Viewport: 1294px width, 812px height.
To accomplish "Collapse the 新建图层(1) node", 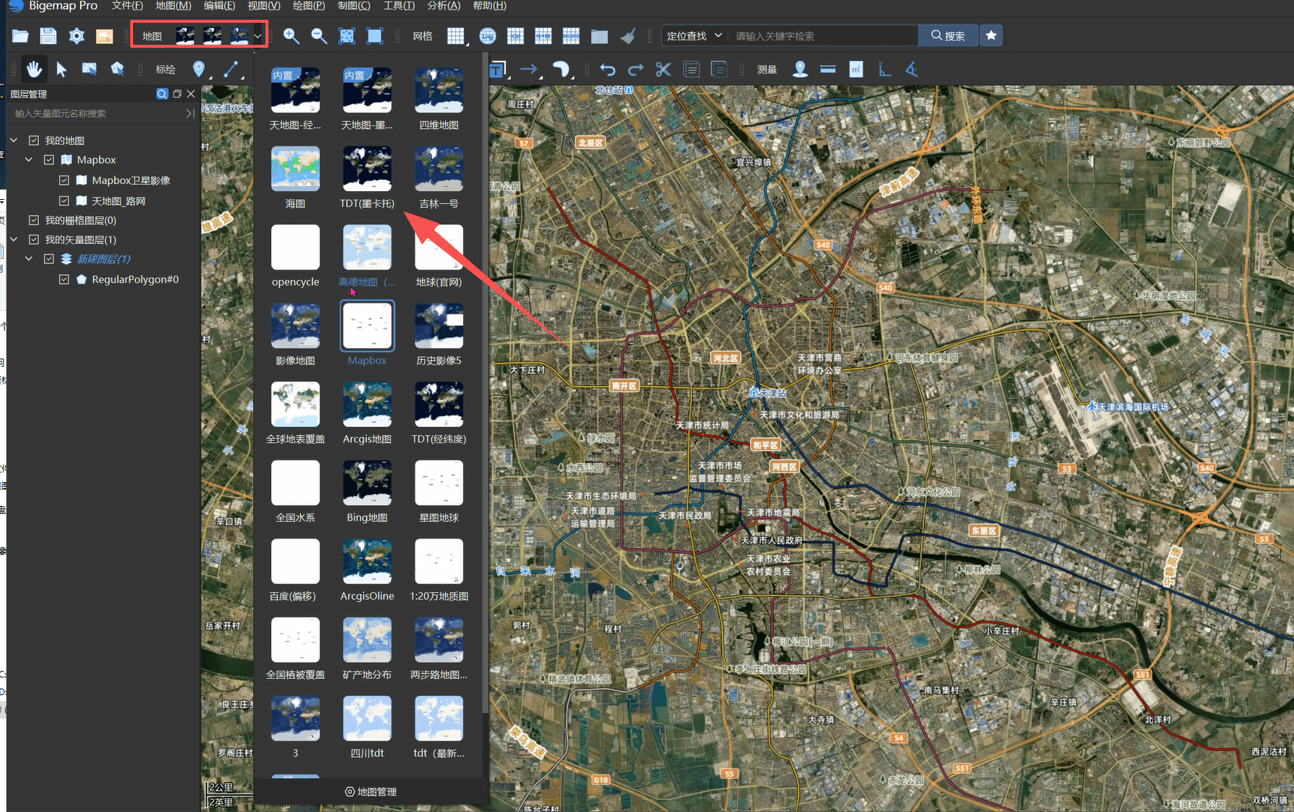I will 29,259.
